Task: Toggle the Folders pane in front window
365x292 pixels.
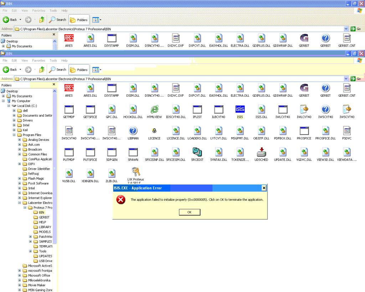Action: click(x=79, y=70)
